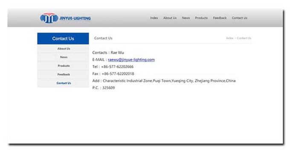Click the raewu@jinyue-lighting.com email link
290x156 pixels.
131,60
